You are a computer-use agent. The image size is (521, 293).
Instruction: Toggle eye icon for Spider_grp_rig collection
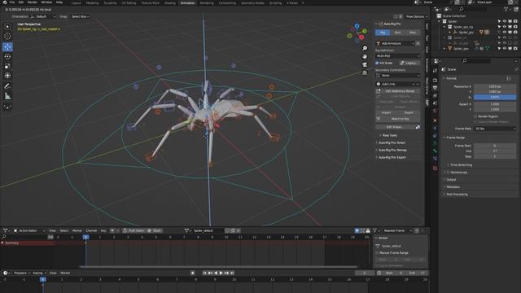click(505, 27)
